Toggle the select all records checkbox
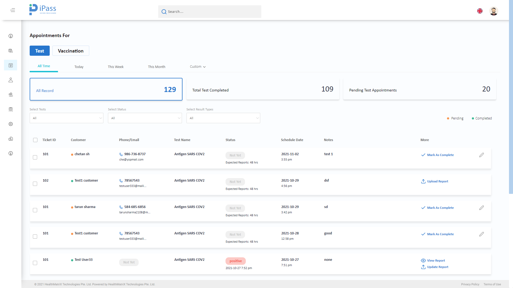513x288 pixels. 35,140
